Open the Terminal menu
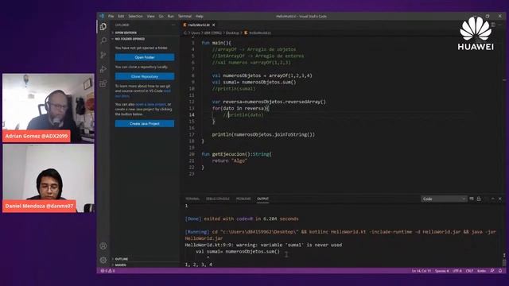Image resolution: width=509 pixels, height=286 pixels. tap(185, 16)
